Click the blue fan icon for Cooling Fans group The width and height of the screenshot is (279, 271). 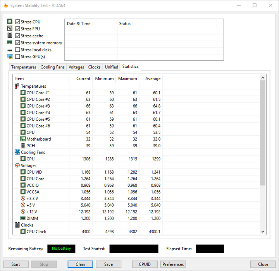(x=17, y=152)
